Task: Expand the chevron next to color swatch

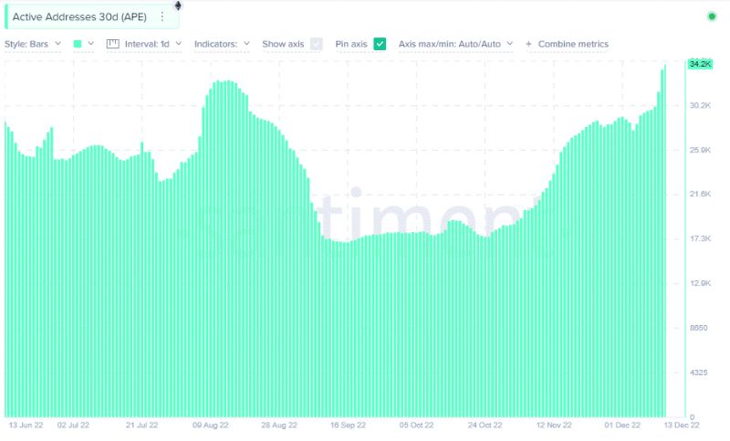Action: [90, 43]
